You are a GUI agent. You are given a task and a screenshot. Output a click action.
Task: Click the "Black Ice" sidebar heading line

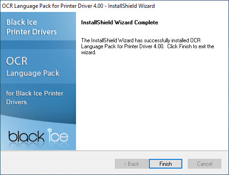click(x=22, y=22)
